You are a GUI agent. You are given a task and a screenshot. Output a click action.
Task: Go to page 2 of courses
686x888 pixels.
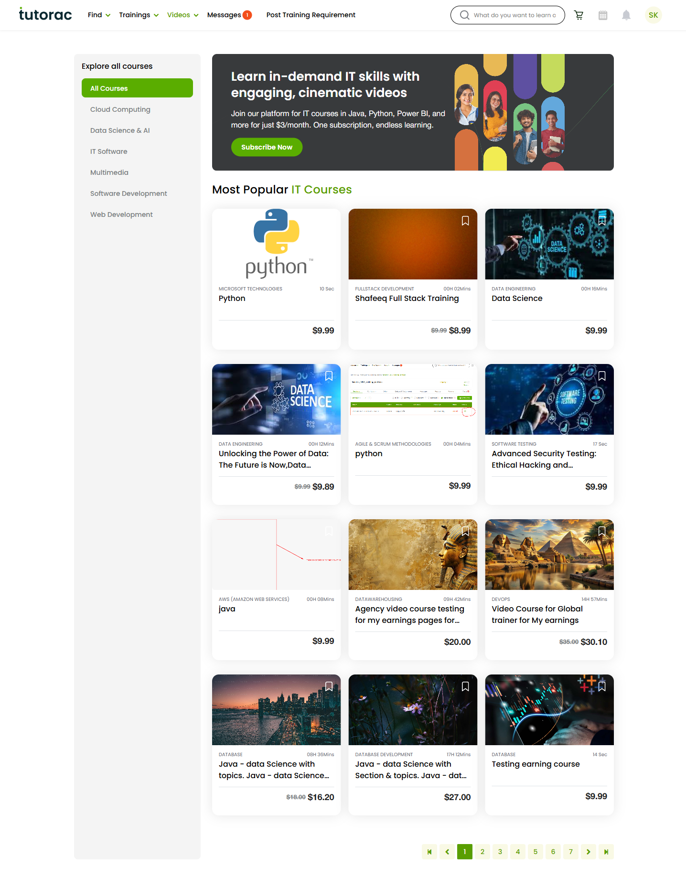click(x=482, y=852)
